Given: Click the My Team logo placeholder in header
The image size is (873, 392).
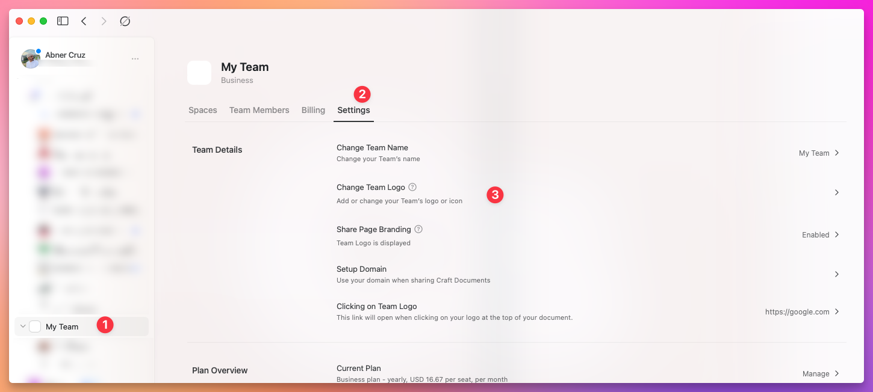Looking at the screenshot, I should pyautogui.click(x=199, y=73).
